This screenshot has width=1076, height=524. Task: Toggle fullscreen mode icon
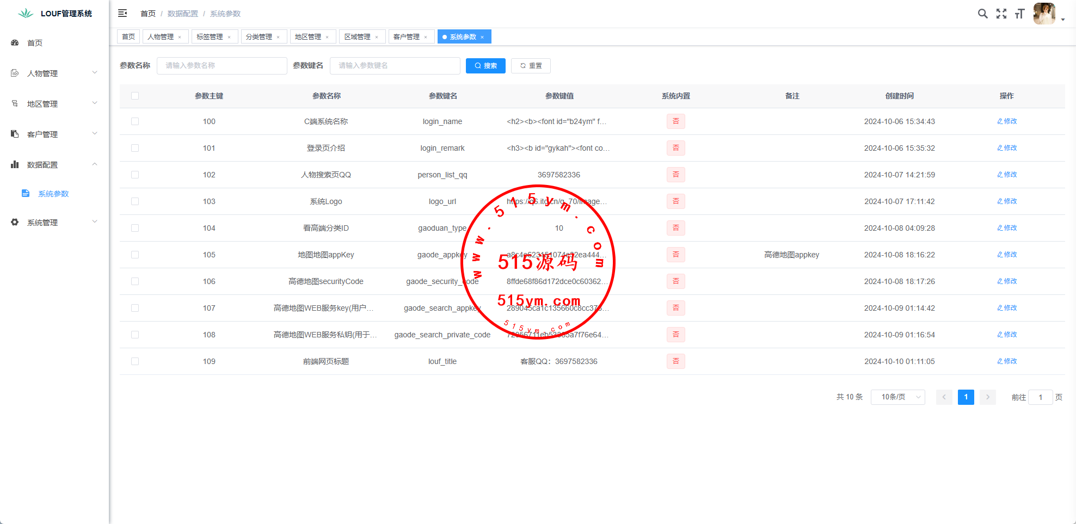coord(1001,14)
